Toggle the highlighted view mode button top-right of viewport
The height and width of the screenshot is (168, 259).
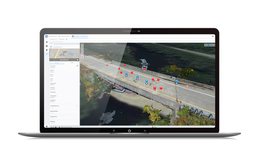(209, 45)
